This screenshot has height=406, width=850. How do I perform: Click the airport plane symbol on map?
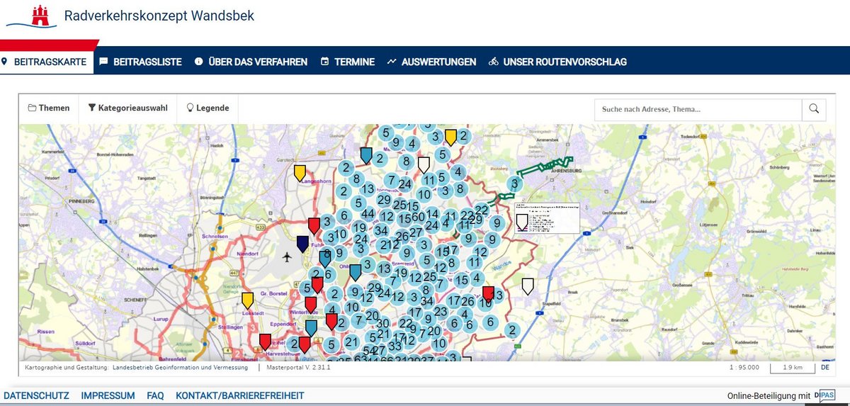click(286, 256)
